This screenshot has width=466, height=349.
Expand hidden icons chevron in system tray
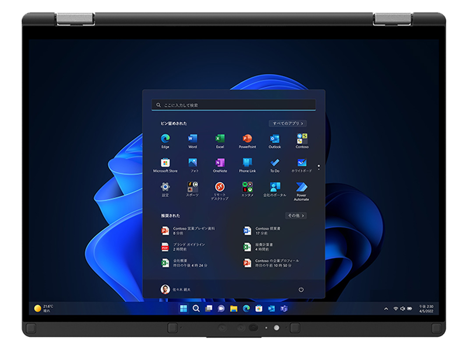[386, 309]
